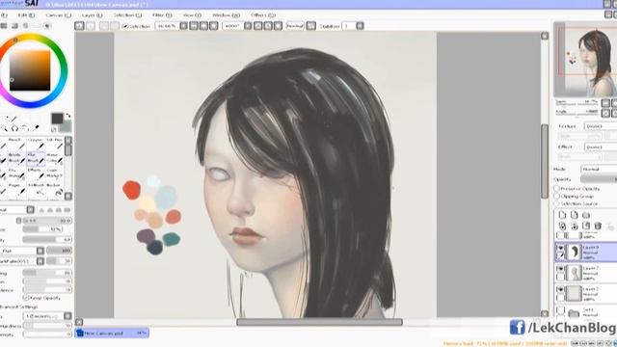The height and width of the screenshot is (347, 617).
Task: Create a new layer folder
Action: pos(586,215)
